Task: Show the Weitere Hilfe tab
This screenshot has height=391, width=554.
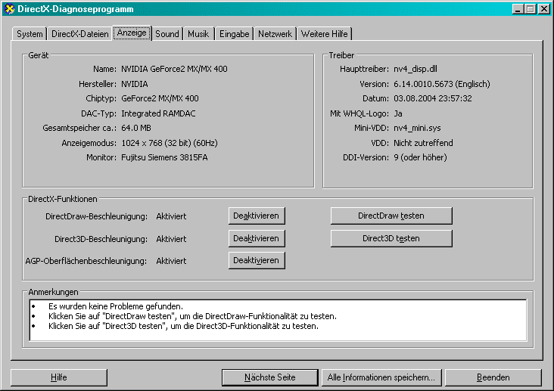Action: 325,34
